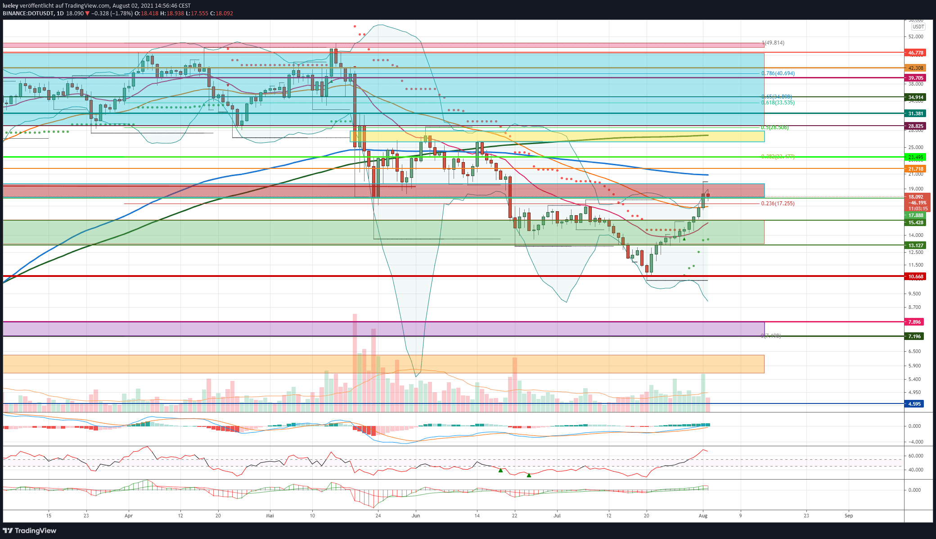Select the 17.888 green price label
This screenshot has width=936, height=539.
click(x=915, y=215)
